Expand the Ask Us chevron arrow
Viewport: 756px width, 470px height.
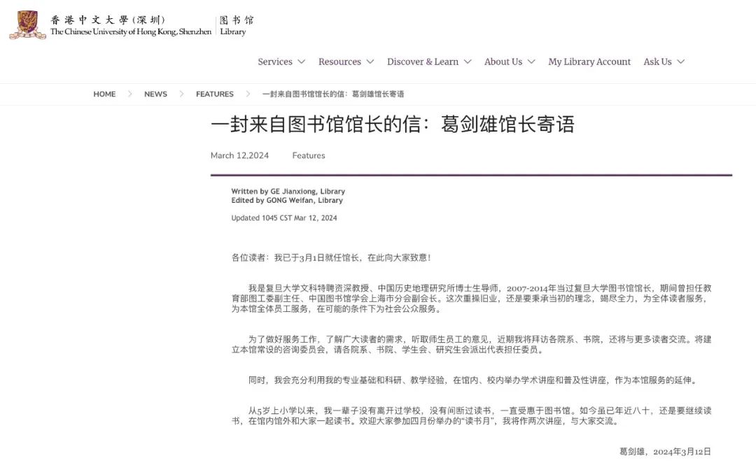(x=680, y=62)
